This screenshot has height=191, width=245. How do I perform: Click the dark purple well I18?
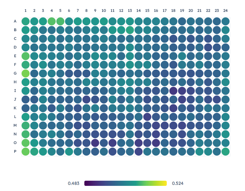click(173, 91)
